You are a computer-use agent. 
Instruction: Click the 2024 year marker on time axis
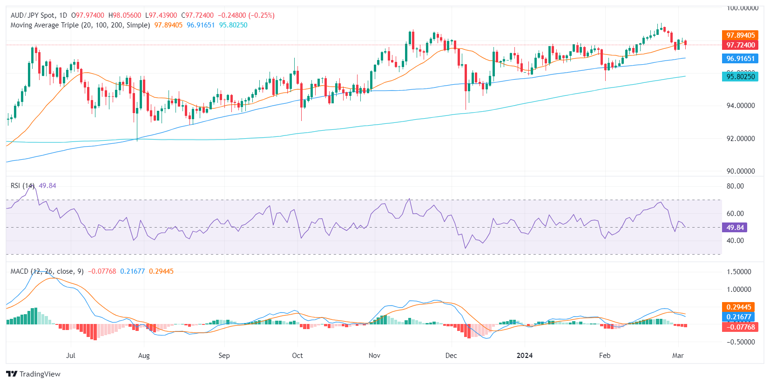coord(525,356)
